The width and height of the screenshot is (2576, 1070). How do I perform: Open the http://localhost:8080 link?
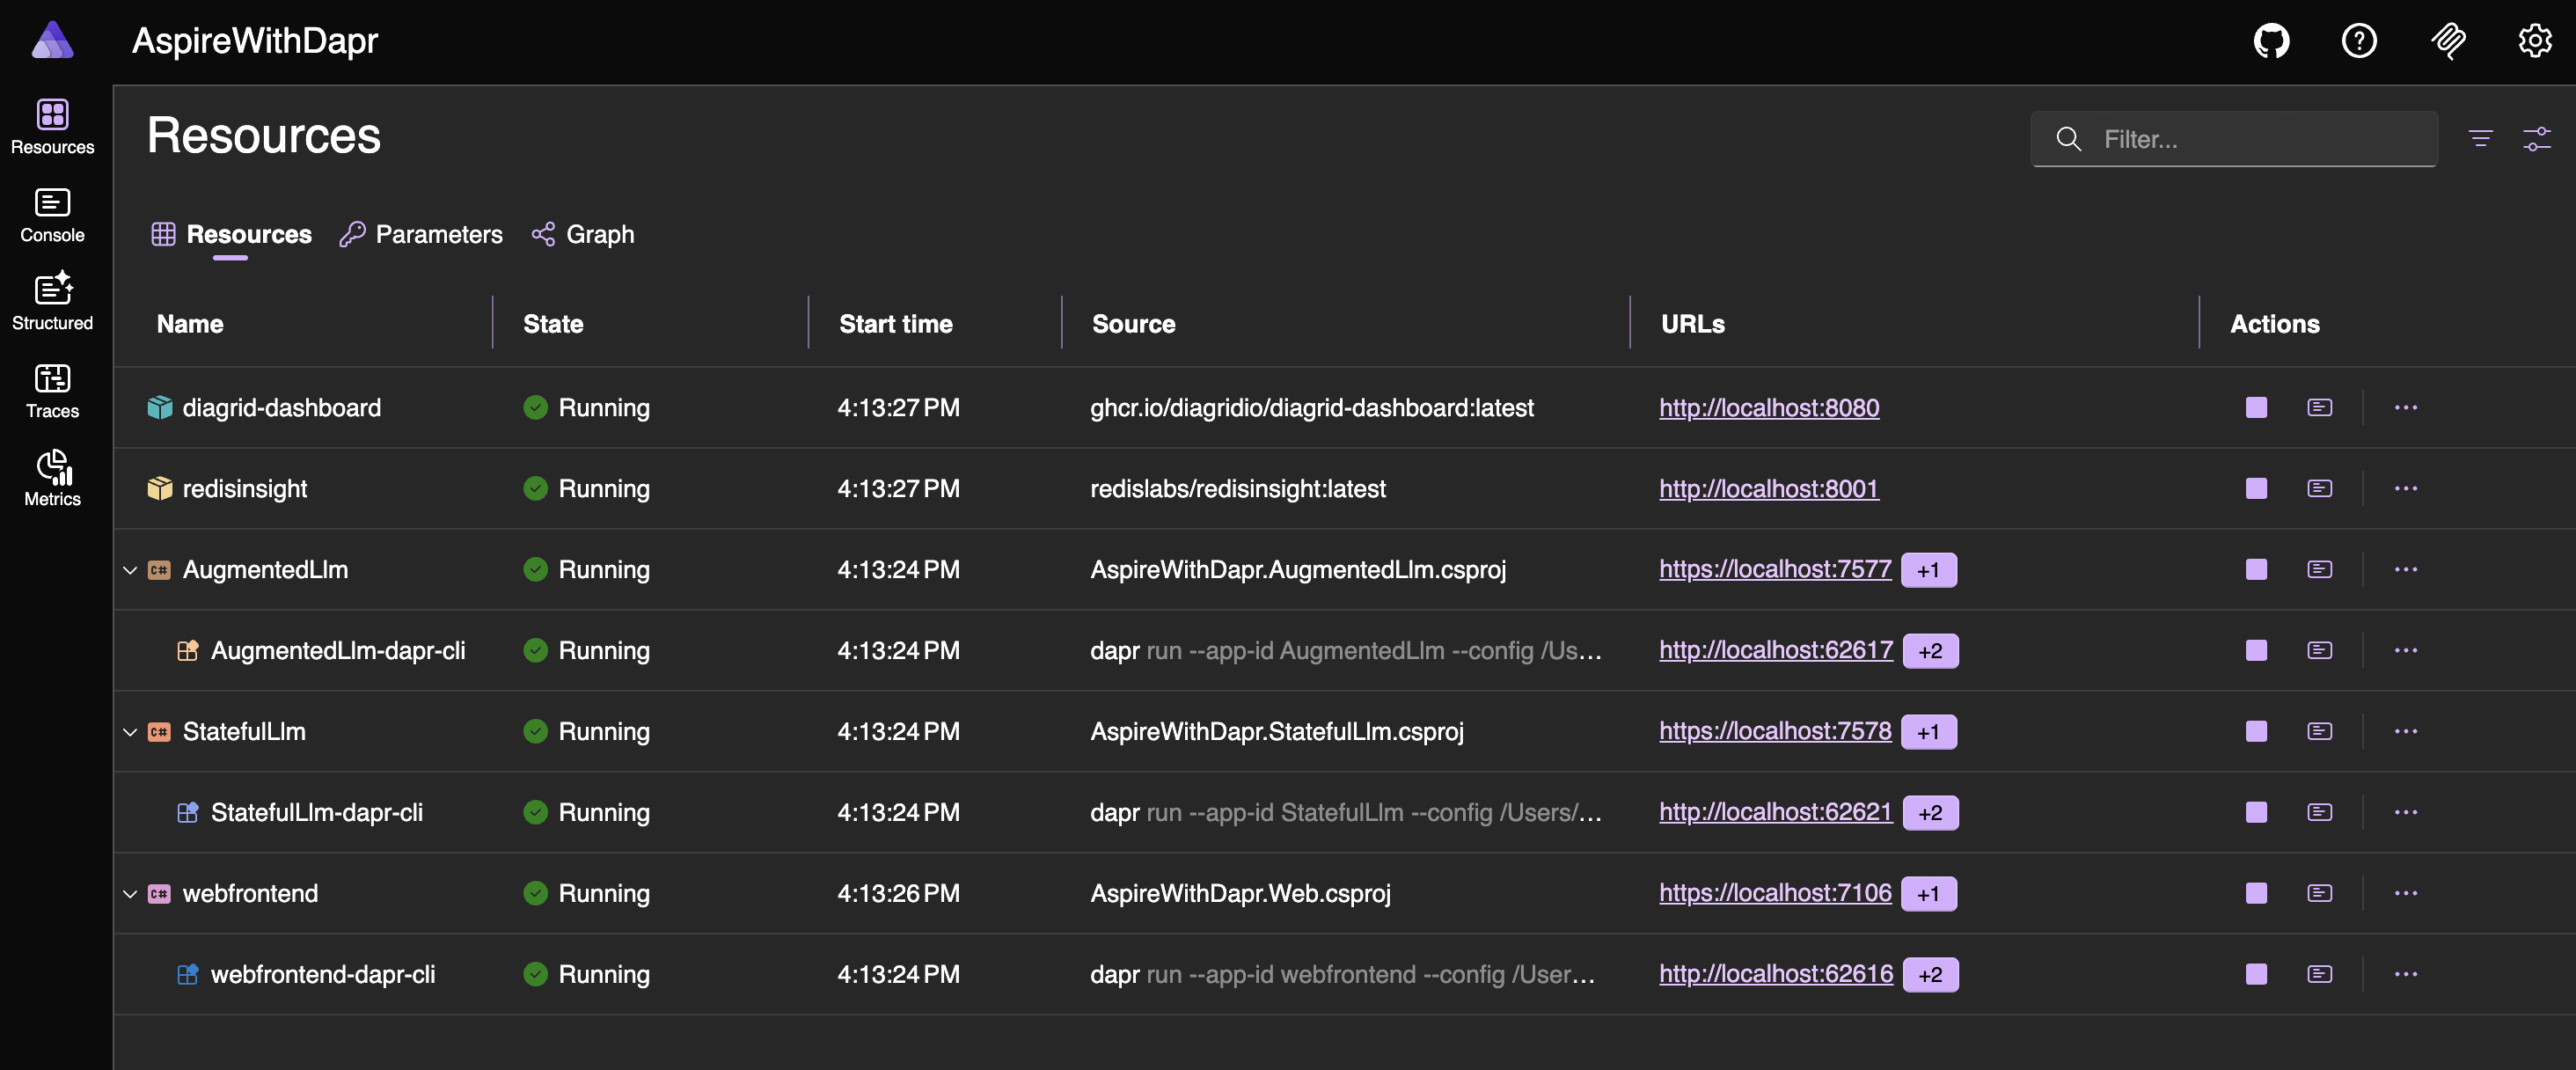[x=1768, y=407]
